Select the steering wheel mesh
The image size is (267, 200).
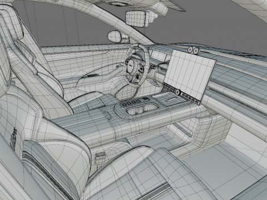(x=137, y=66)
